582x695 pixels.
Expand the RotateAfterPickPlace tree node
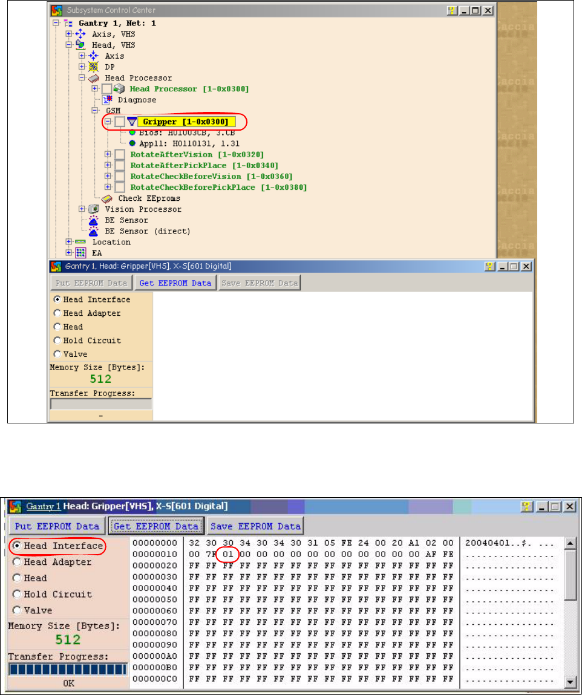pos(108,166)
